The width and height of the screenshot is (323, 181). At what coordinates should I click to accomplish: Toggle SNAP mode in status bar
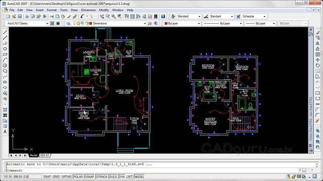47,176
